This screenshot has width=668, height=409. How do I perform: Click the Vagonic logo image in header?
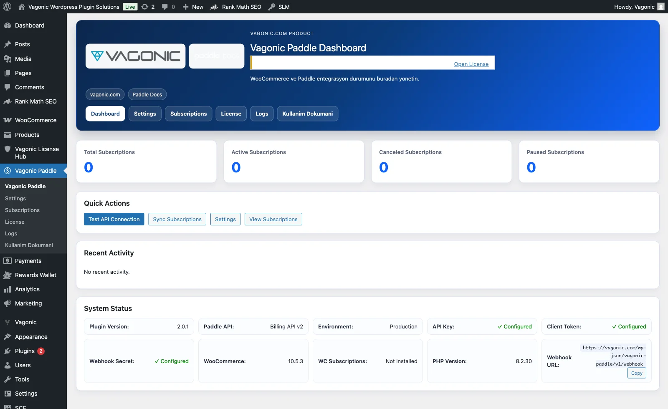tap(136, 56)
